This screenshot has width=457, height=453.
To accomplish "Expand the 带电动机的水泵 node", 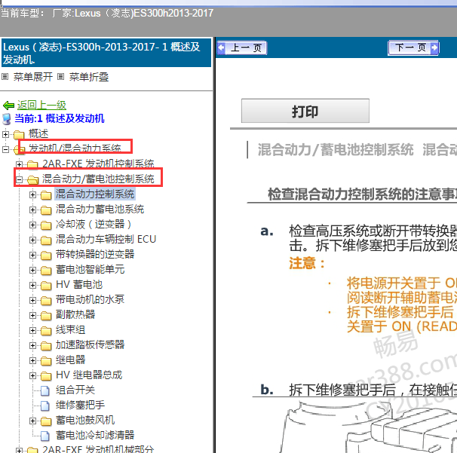I will pos(32,300).
